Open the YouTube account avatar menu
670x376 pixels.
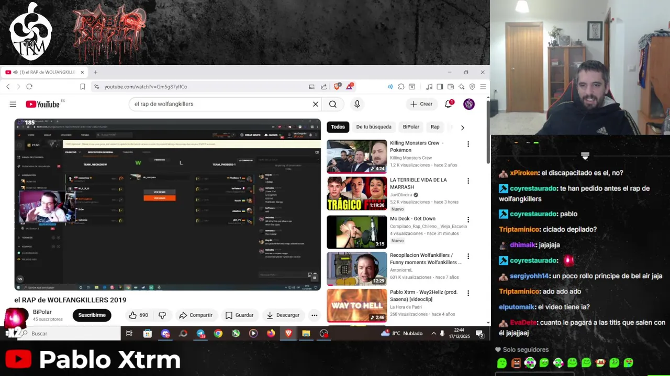[x=469, y=104]
